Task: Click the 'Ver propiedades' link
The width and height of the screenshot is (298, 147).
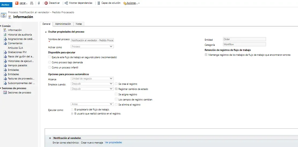Action: click(x=113, y=142)
